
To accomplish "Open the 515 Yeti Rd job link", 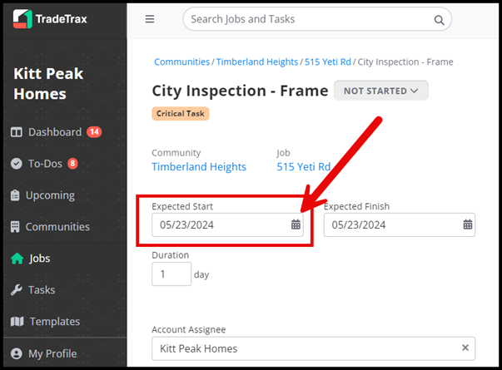I will coord(304,166).
